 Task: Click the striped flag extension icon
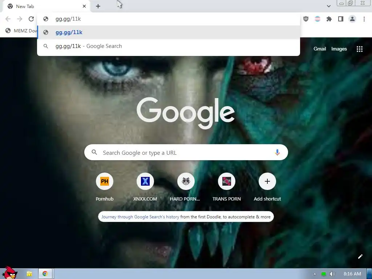(x=317, y=19)
